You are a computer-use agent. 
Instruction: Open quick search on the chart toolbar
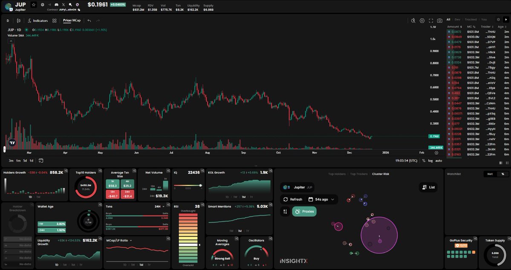click(413, 20)
